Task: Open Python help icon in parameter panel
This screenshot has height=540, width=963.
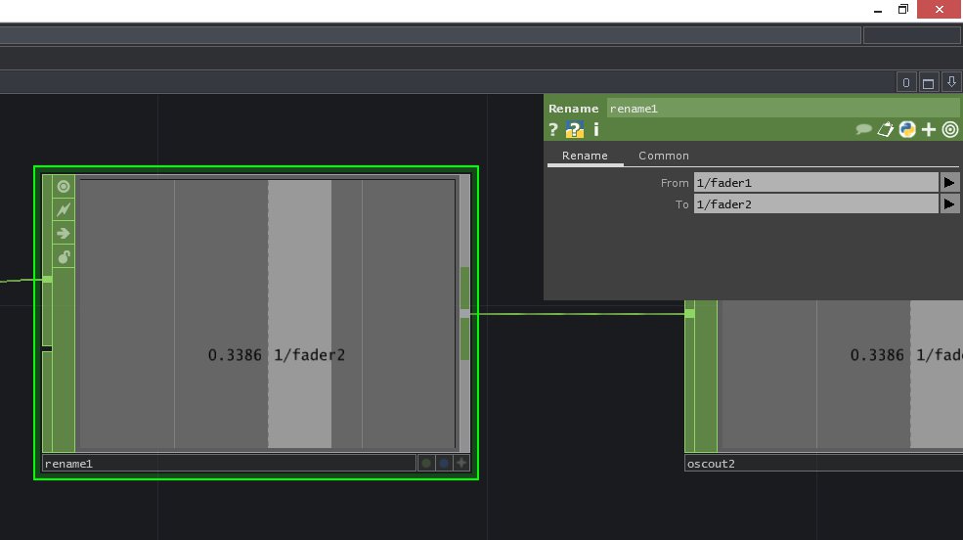Action: pyautogui.click(x=576, y=129)
